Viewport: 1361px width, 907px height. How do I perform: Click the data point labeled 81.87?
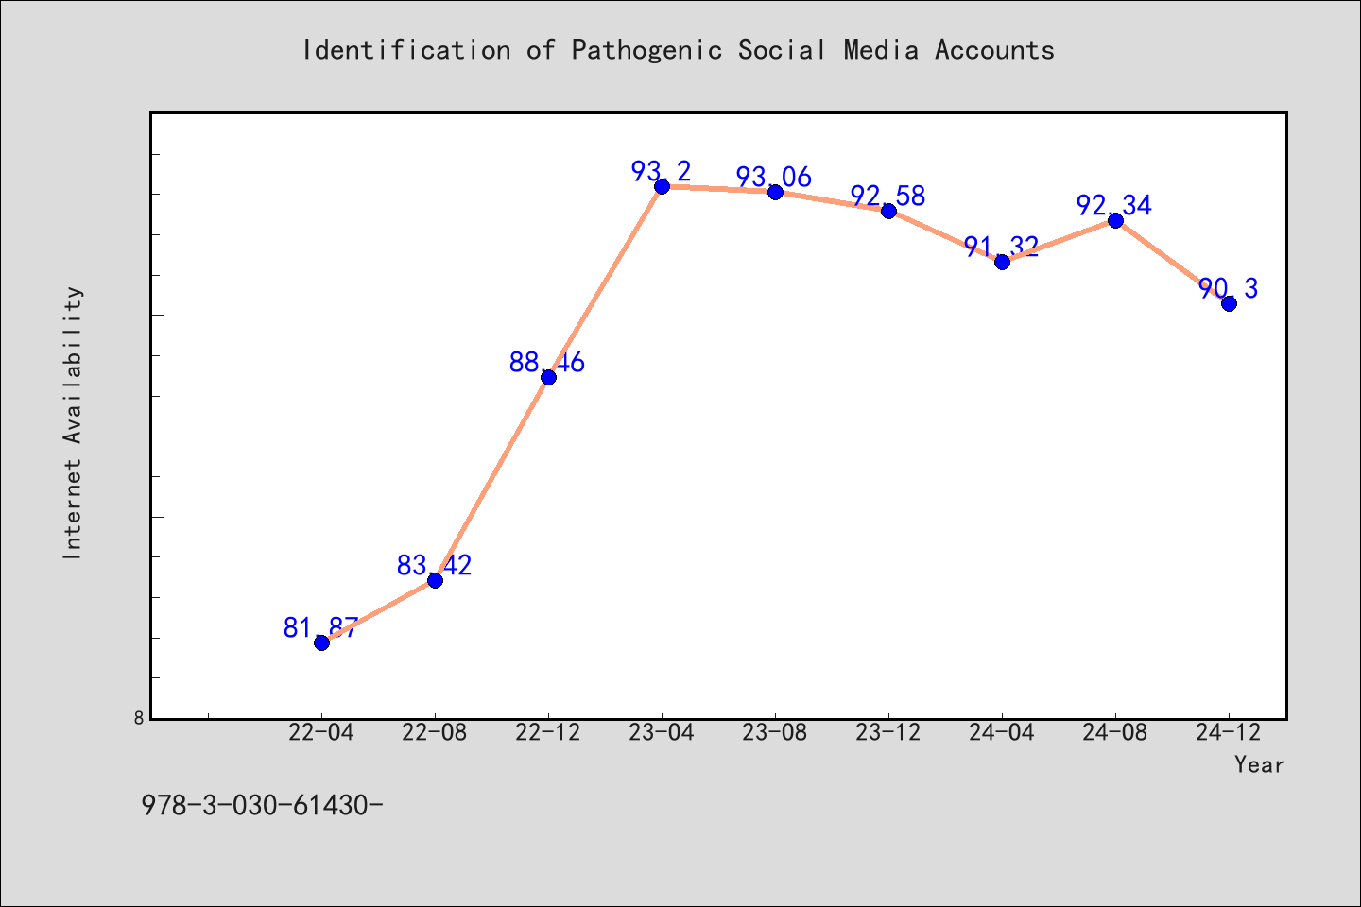(x=321, y=642)
